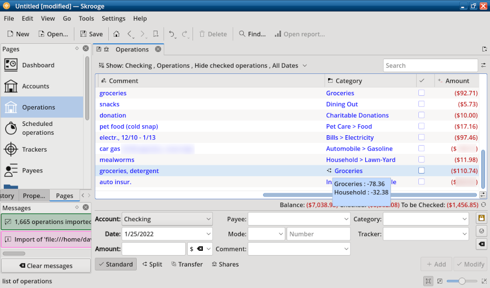Open the Show filter dropdown

click(203, 66)
